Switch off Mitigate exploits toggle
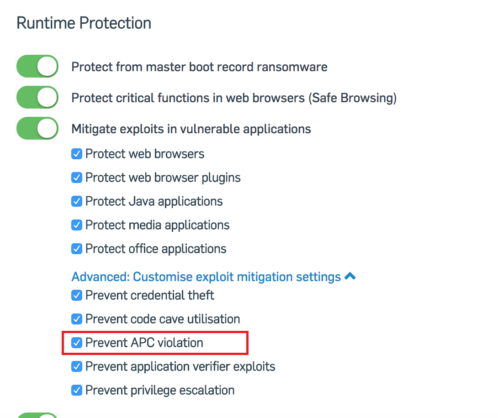The image size is (498, 418). click(x=37, y=129)
